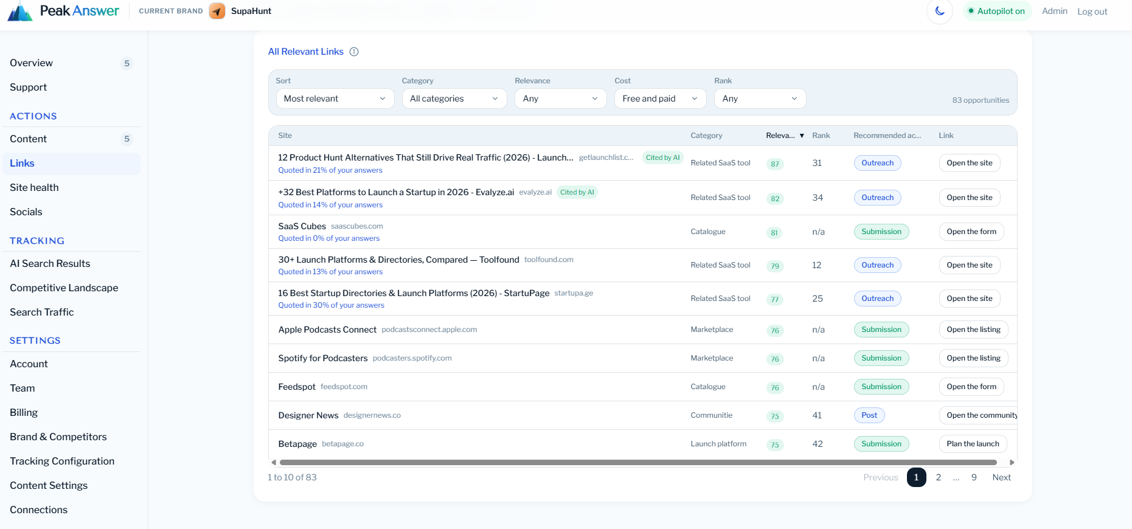Open the site for 12 Product Hunt Alternatives
Image resolution: width=1132 pixels, height=529 pixels.
[x=970, y=163]
